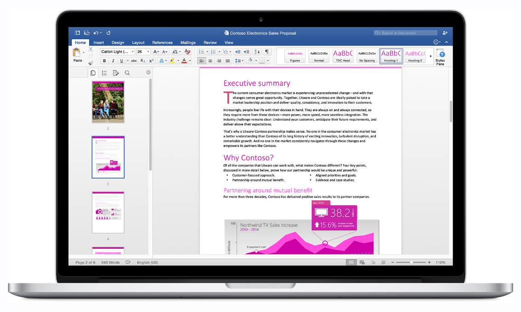This screenshot has height=312, width=521.
Task: Click the Share person icon in the title bar
Action: tap(445, 33)
